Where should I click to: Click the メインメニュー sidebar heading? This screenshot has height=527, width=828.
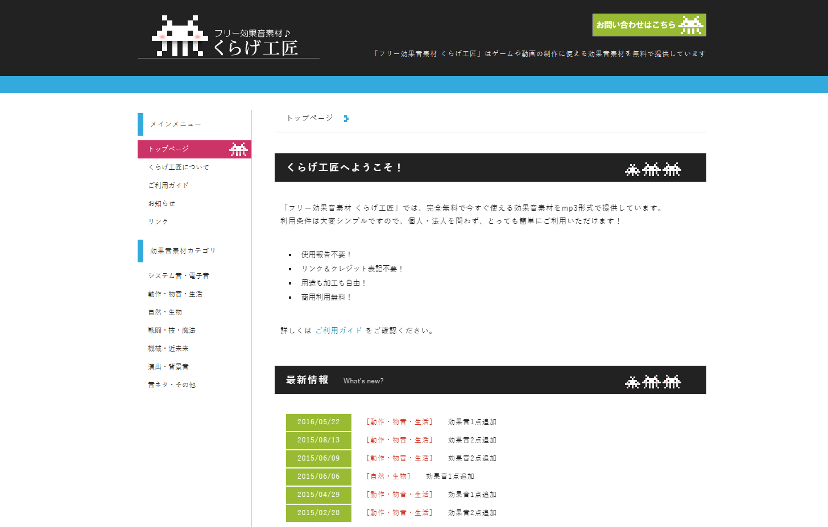click(176, 124)
